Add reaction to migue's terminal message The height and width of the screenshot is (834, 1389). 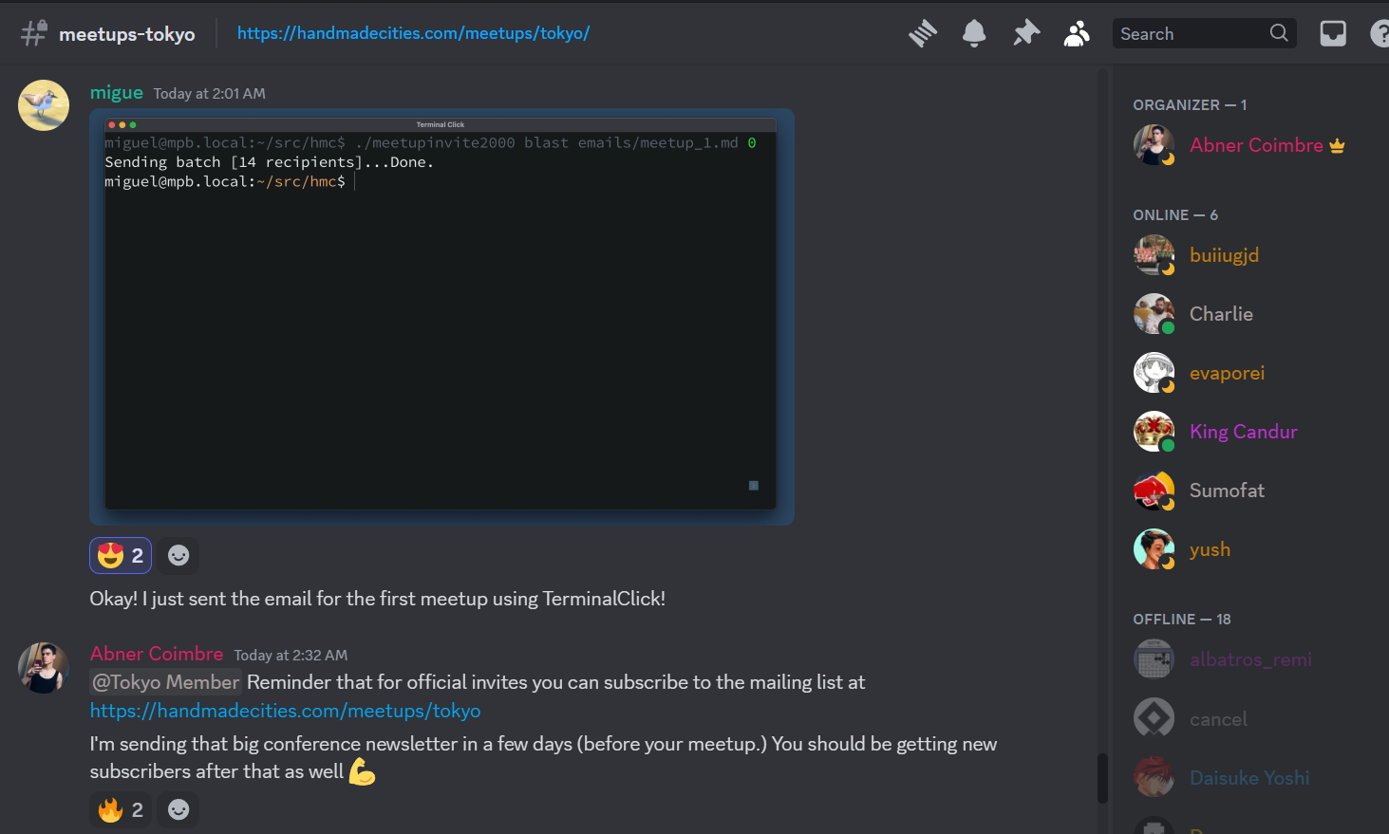[178, 556]
